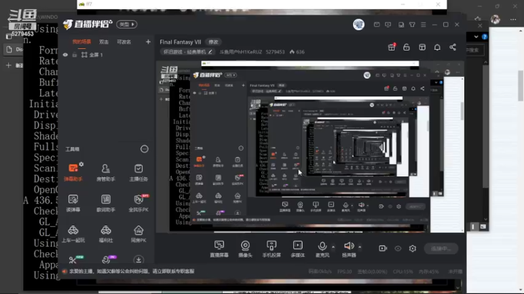Add 多媒体 multimedia source
The height and width of the screenshot is (294, 524).
click(x=297, y=249)
